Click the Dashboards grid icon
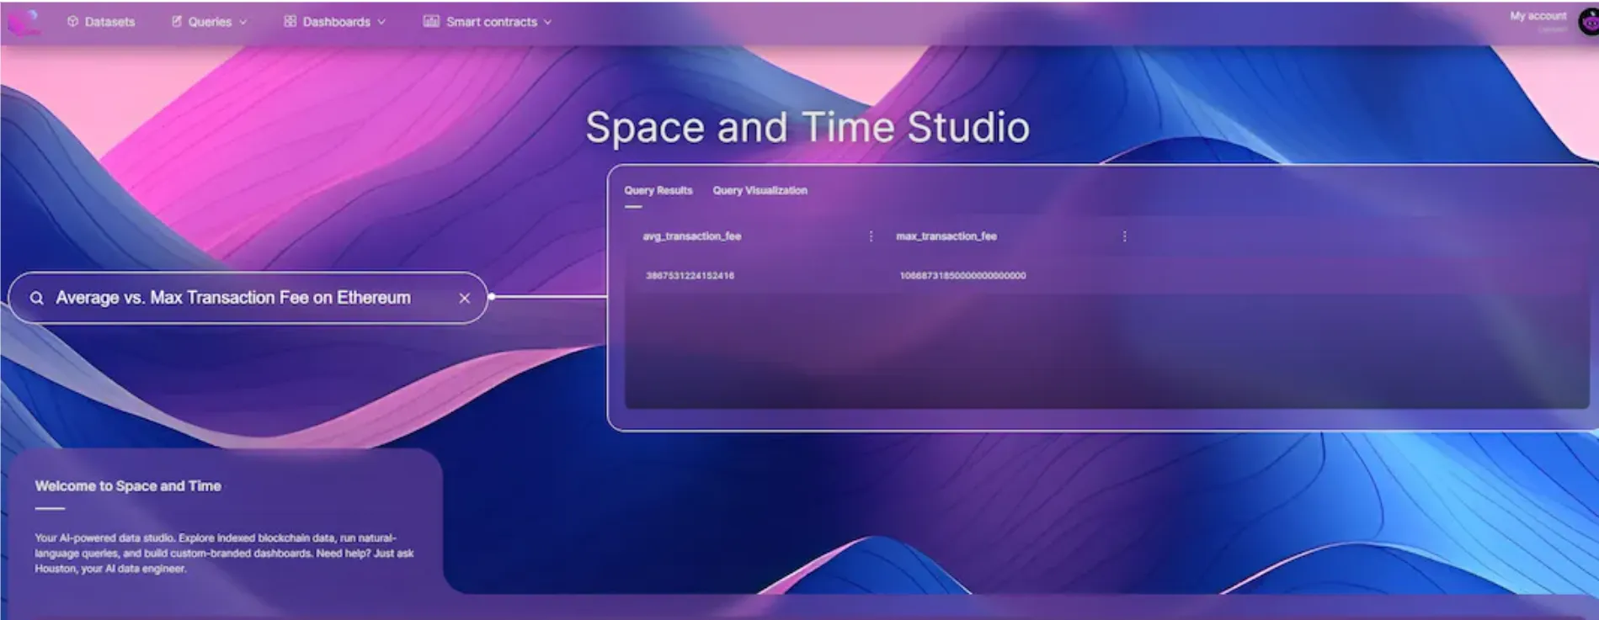 click(x=290, y=22)
